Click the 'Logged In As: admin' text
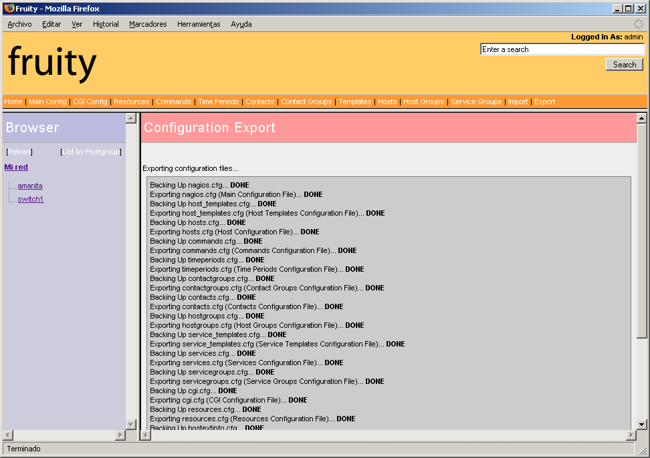This screenshot has width=650, height=458. tap(607, 37)
